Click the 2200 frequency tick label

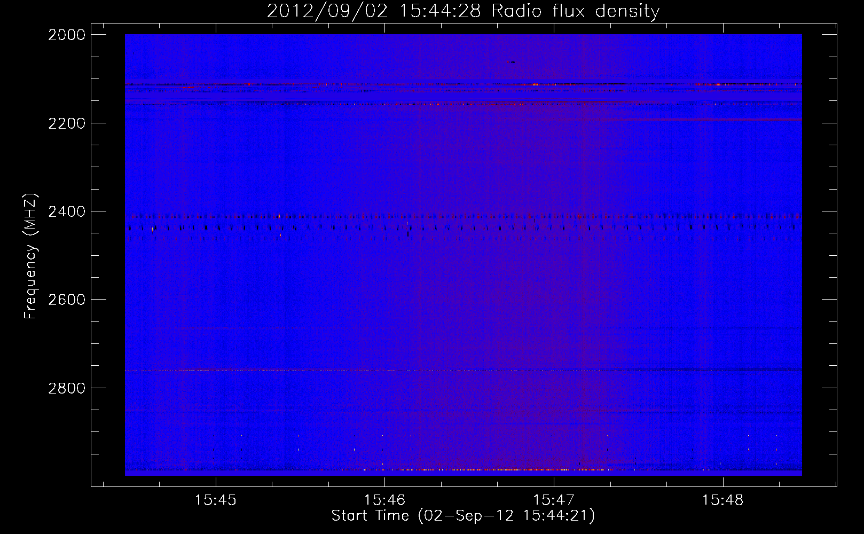(67, 123)
